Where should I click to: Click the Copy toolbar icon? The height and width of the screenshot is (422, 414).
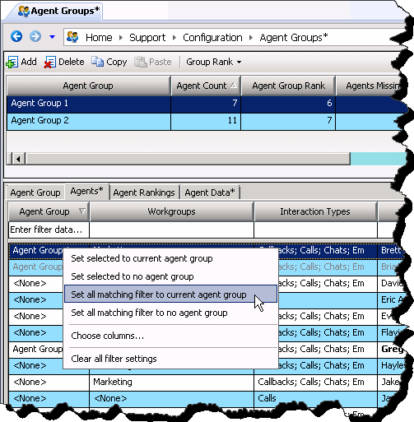(97, 62)
